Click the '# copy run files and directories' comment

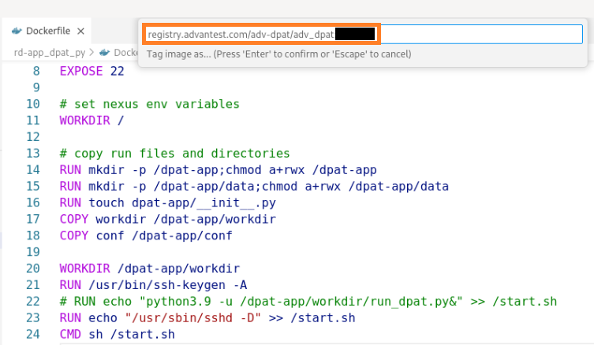[x=174, y=154]
